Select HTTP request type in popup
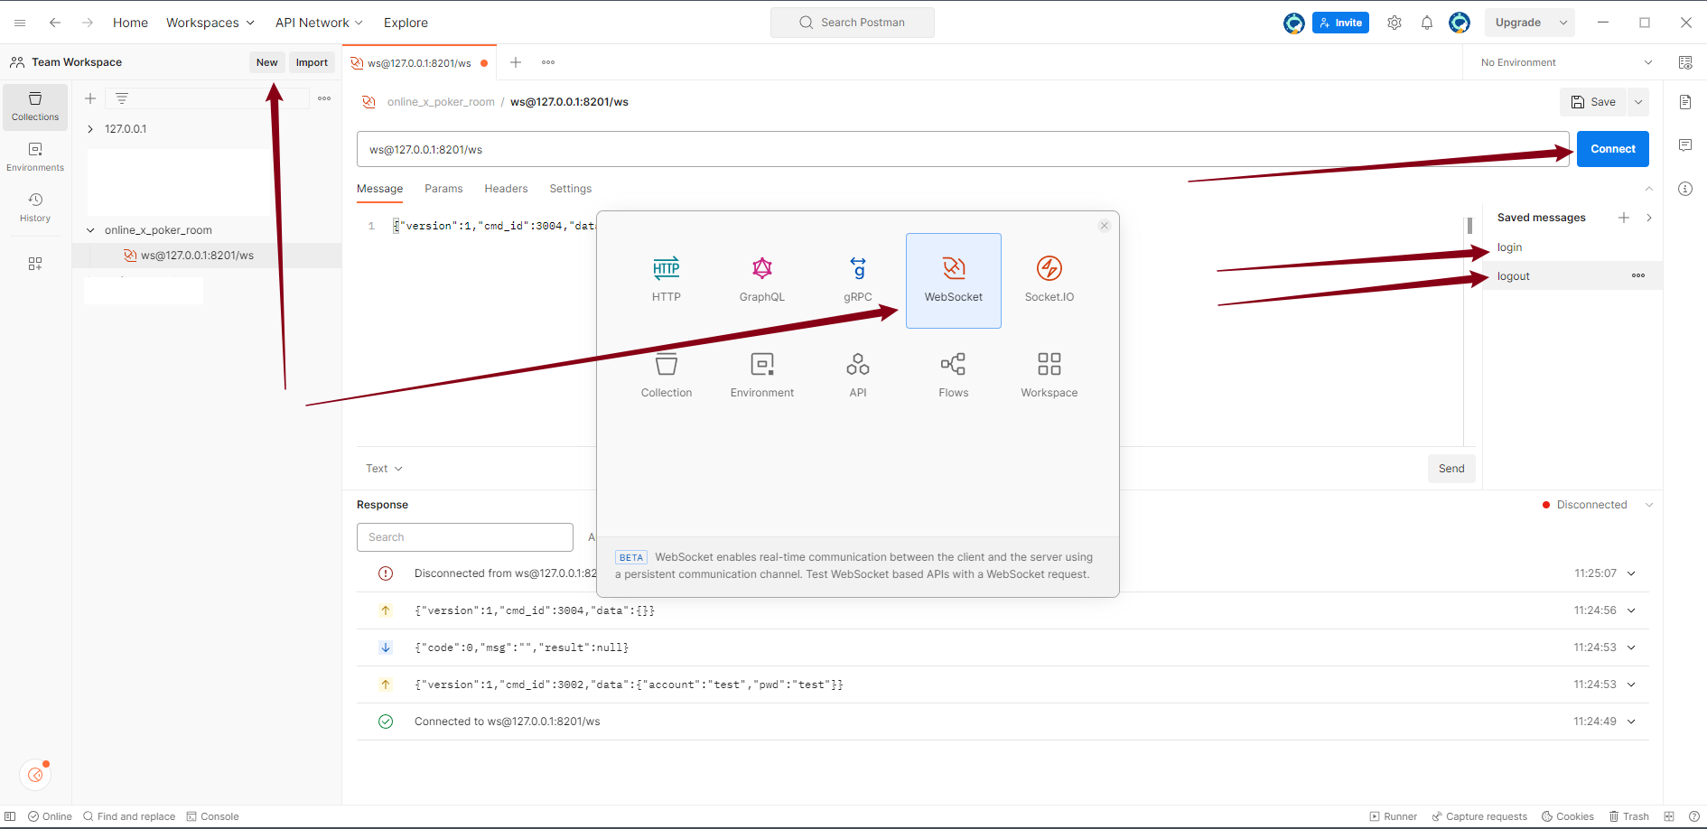1707x829 pixels. point(667,280)
